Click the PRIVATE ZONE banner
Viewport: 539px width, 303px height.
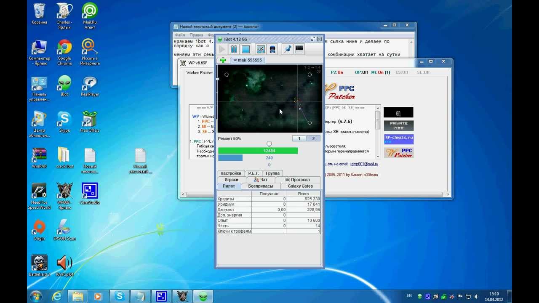[398, 126]
